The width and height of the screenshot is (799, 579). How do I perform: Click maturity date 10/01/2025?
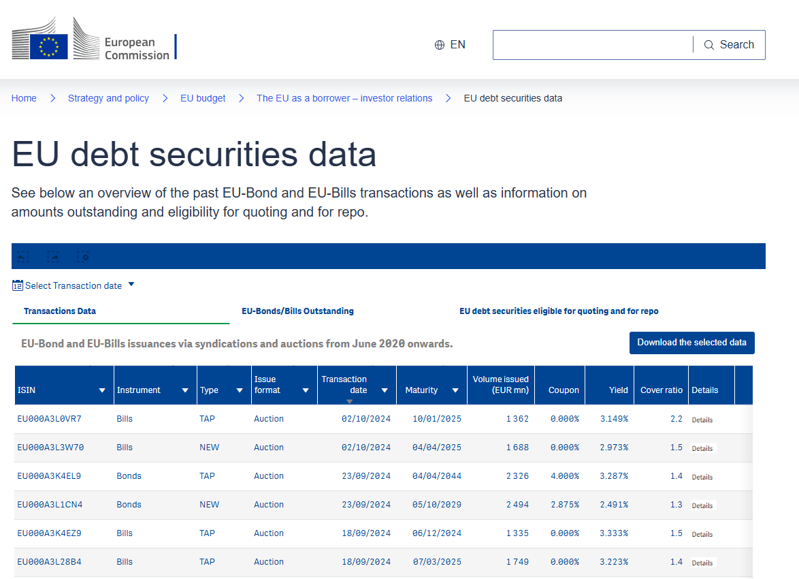coord(437,419)
